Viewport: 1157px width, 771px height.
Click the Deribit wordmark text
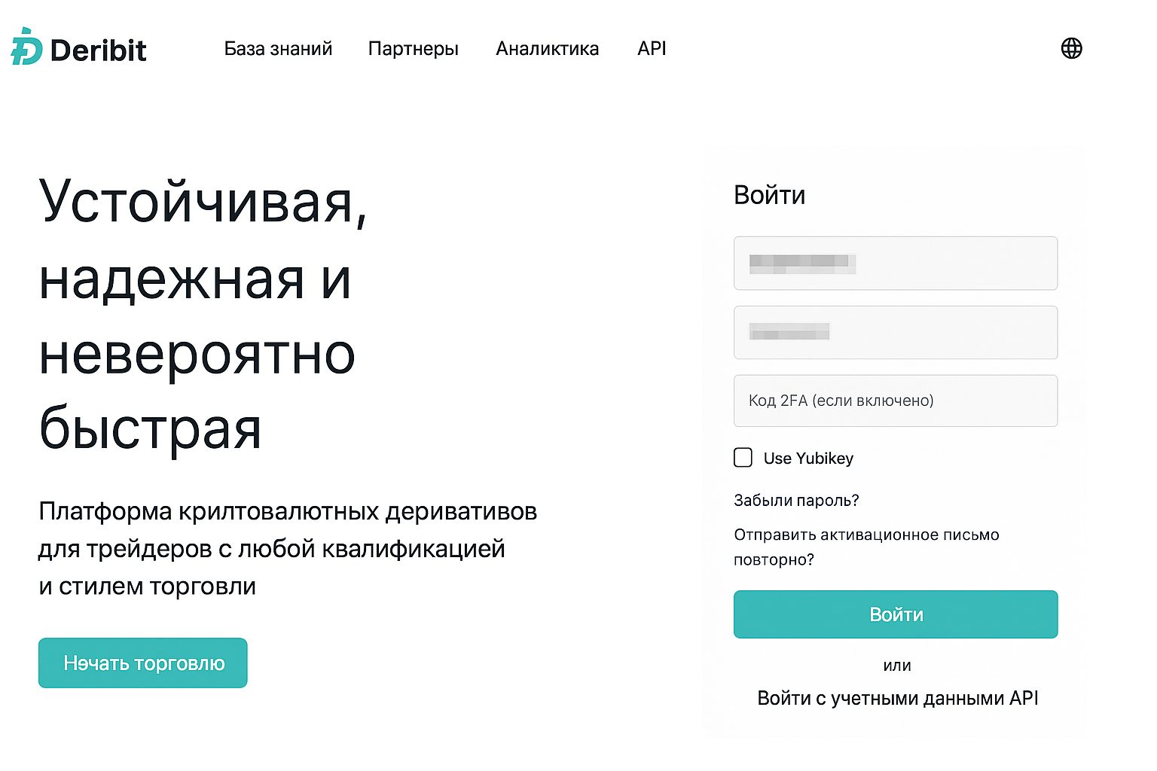[x=98, y=50]
